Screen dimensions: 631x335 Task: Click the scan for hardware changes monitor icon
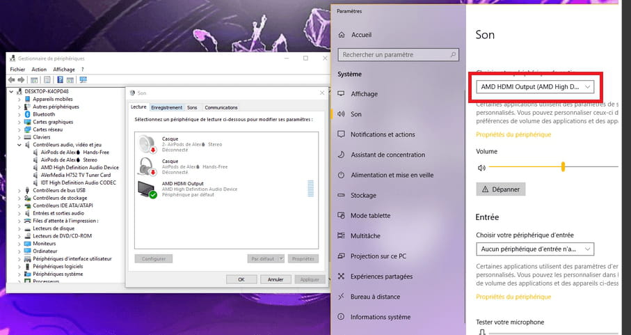click(83, 79)
